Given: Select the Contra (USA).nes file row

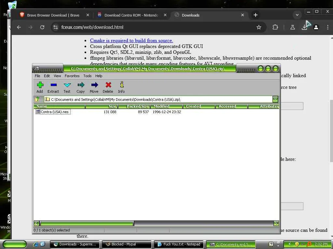Looking at the screenshot, I should point(156,112).
